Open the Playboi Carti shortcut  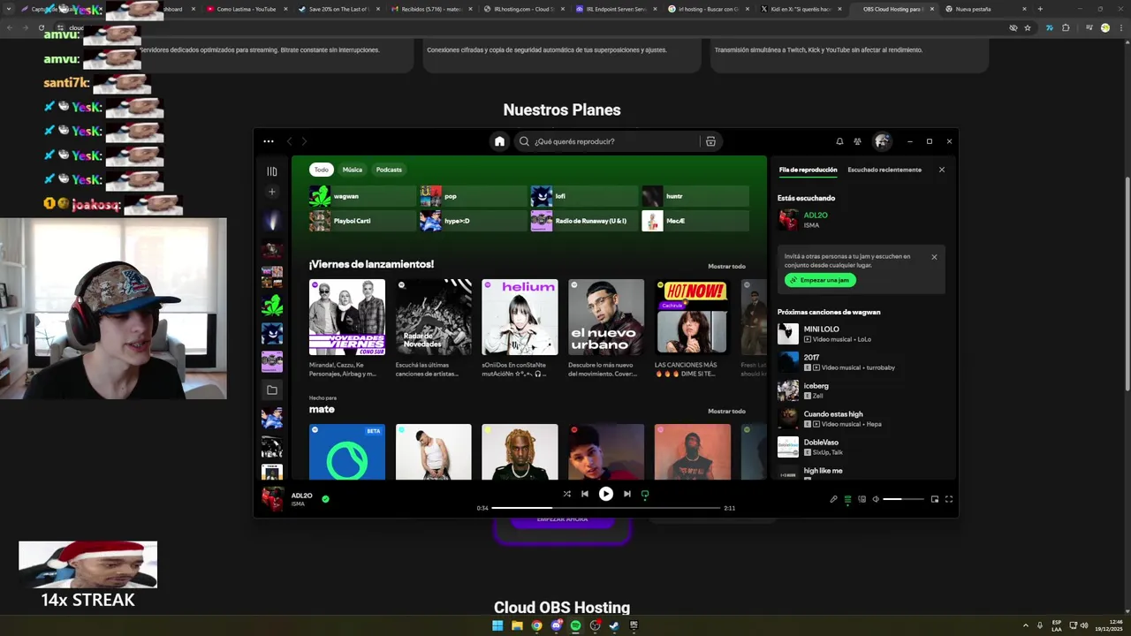click(x=362, y=221)
